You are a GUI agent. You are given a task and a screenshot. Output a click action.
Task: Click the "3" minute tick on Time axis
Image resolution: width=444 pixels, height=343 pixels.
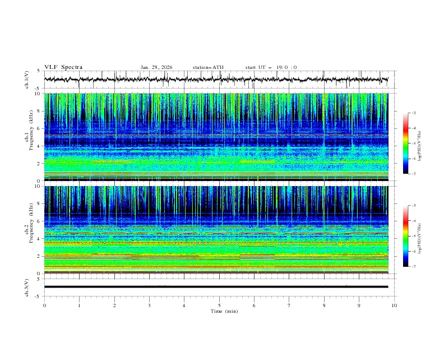coord(149,305)
